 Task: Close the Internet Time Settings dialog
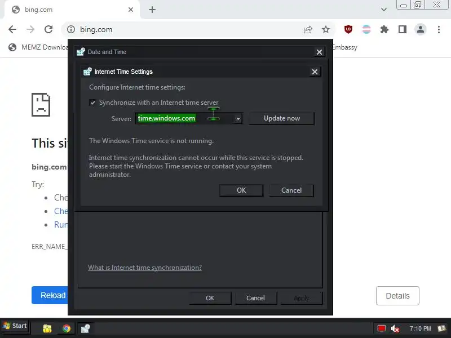[315, 72]
